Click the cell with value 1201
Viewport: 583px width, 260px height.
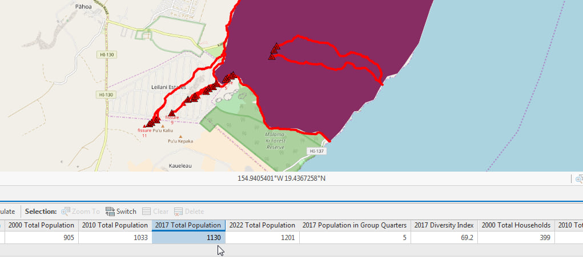point(262,237)
